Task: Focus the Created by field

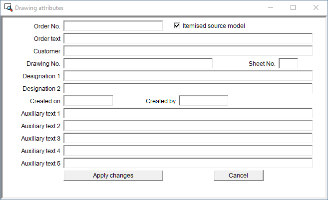Action: point(203,101)
